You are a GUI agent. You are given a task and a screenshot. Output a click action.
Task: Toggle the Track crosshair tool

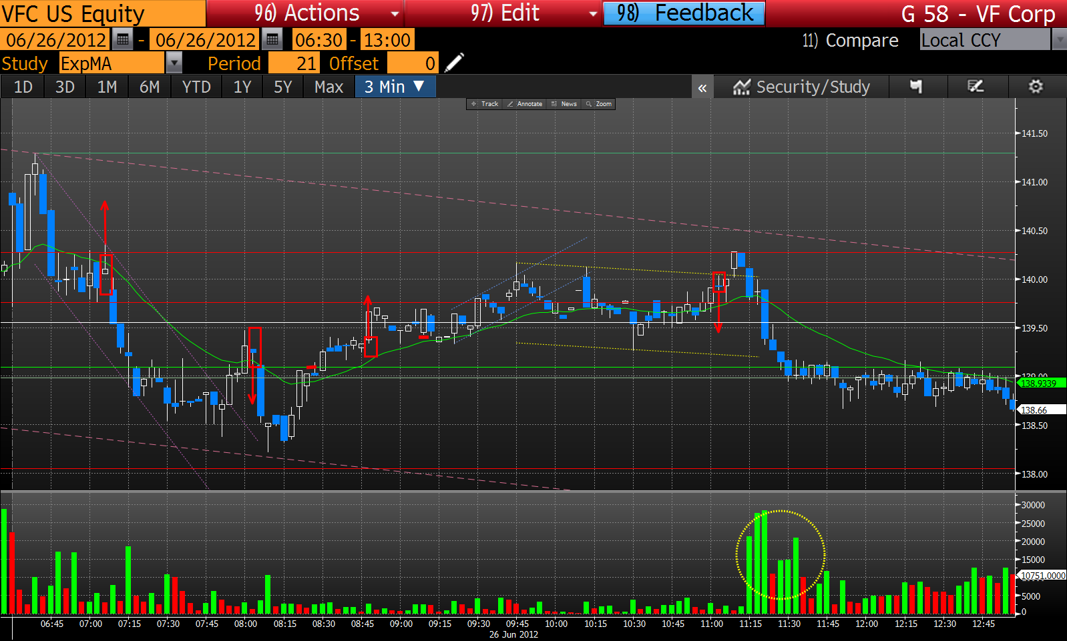[x=485, y=104]
